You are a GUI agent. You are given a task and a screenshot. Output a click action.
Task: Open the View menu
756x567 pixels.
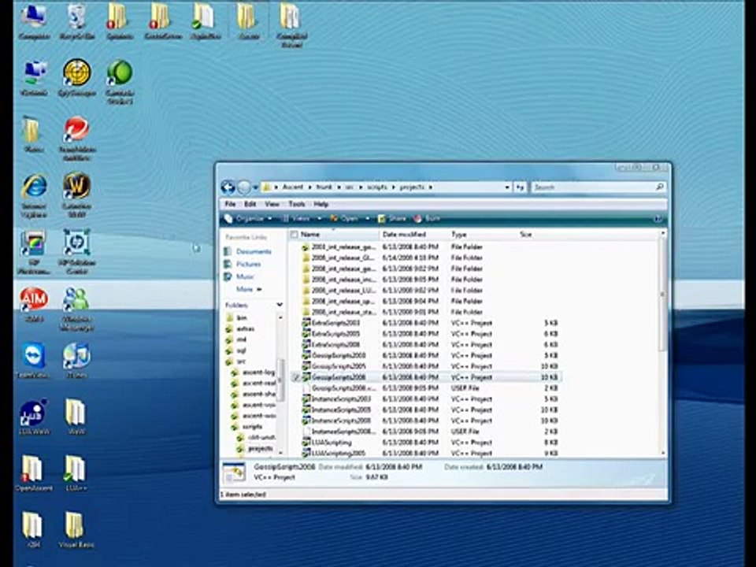pos(272,204)
